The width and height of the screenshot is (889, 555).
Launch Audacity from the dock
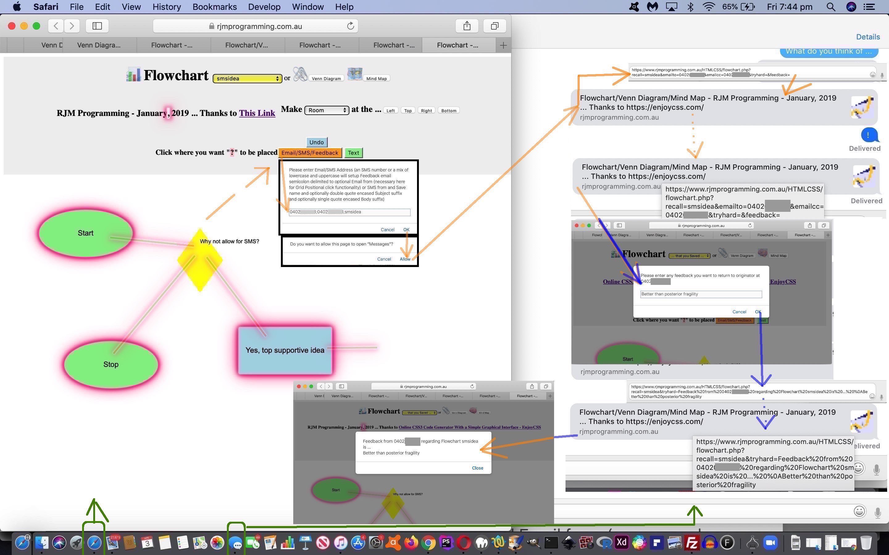709,543
